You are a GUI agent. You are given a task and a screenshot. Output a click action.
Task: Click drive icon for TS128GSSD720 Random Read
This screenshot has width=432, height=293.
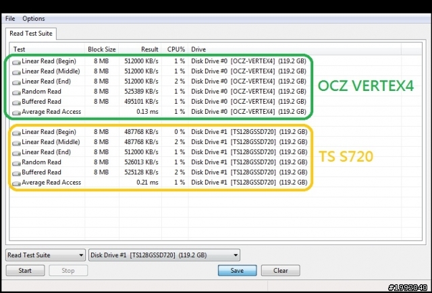tap(16, 163)
